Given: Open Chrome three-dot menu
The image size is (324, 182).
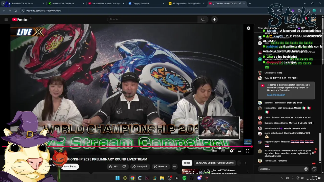Looking at the screenshot, I should [x=320, y=11].
